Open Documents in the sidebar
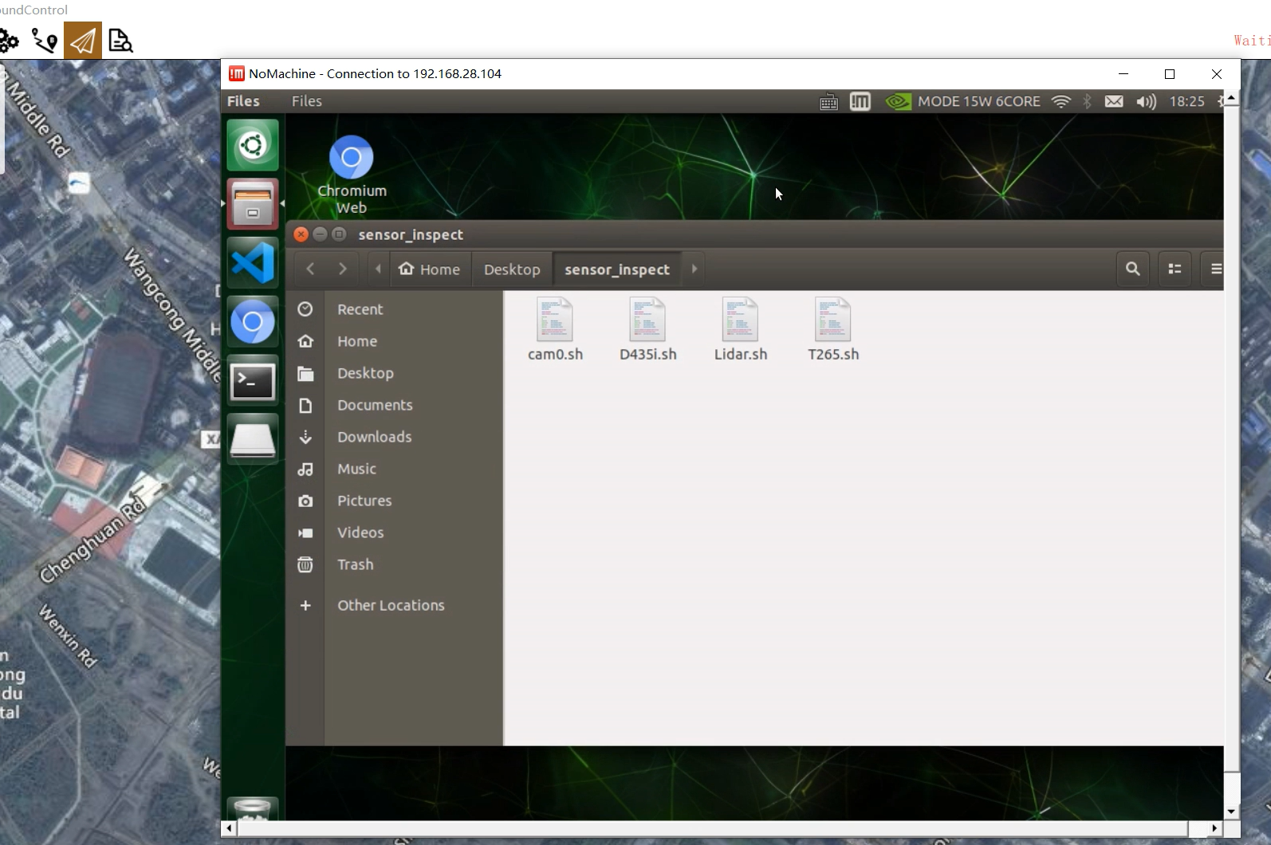Screen dimensions: 1271x845 click(x=394, y=405)
